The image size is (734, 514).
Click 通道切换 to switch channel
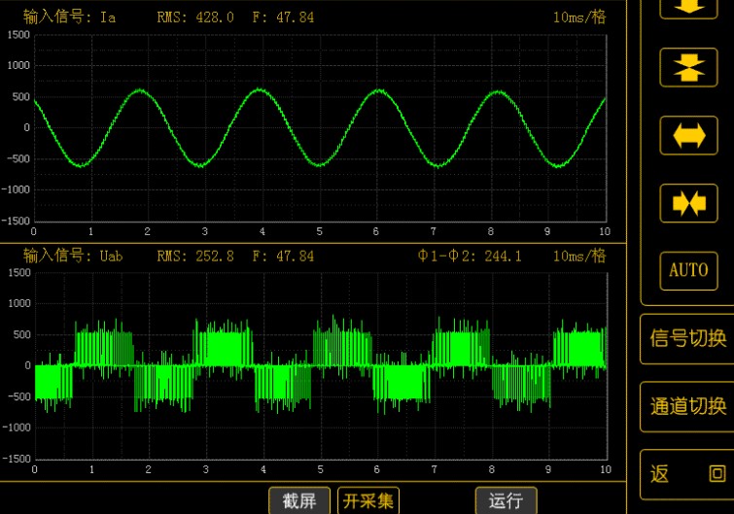688,406
